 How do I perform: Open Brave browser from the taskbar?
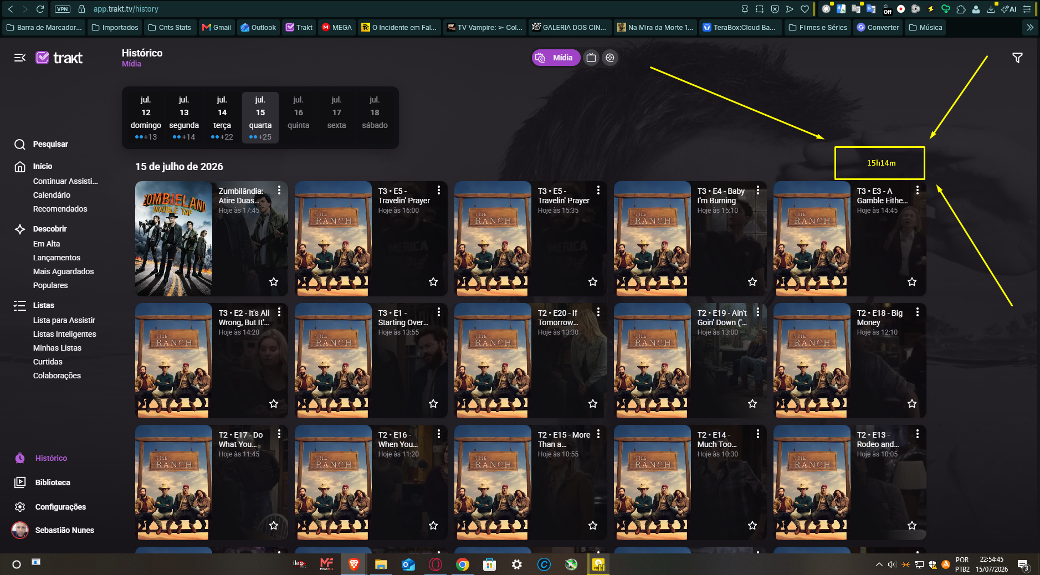(354, 564)
